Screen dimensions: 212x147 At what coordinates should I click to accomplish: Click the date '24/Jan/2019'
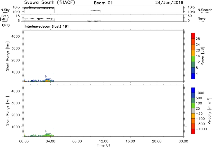click(169, 3)
